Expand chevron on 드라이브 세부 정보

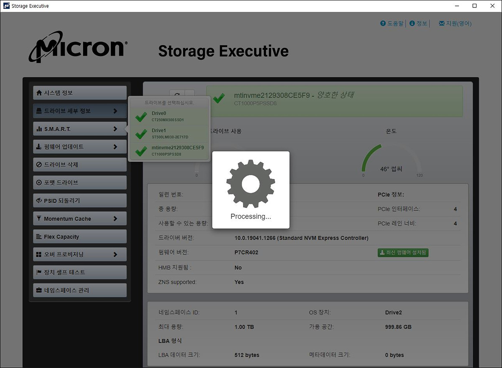coord(115,111)
